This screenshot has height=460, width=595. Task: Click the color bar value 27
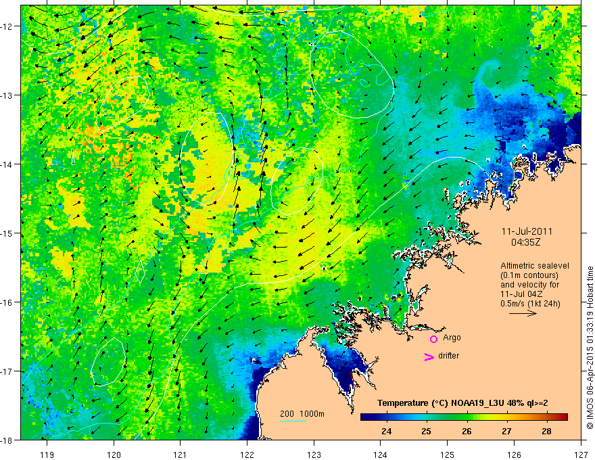tap(506, 431)
